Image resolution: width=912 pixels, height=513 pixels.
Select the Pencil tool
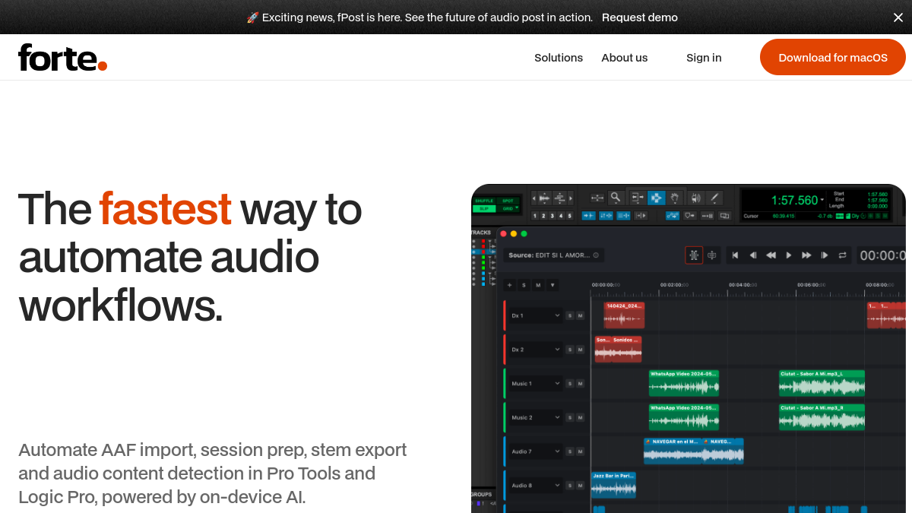coord(714,198)
